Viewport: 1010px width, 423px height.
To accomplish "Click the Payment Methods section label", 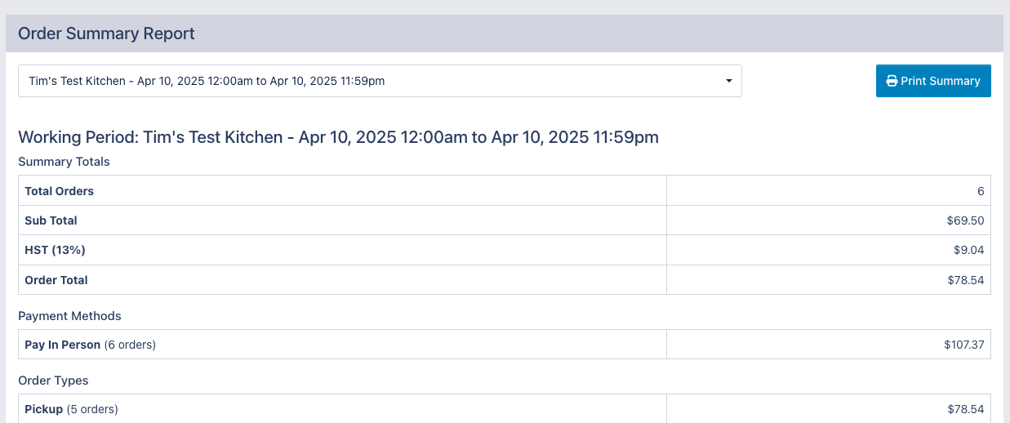I will coord(69,316).
